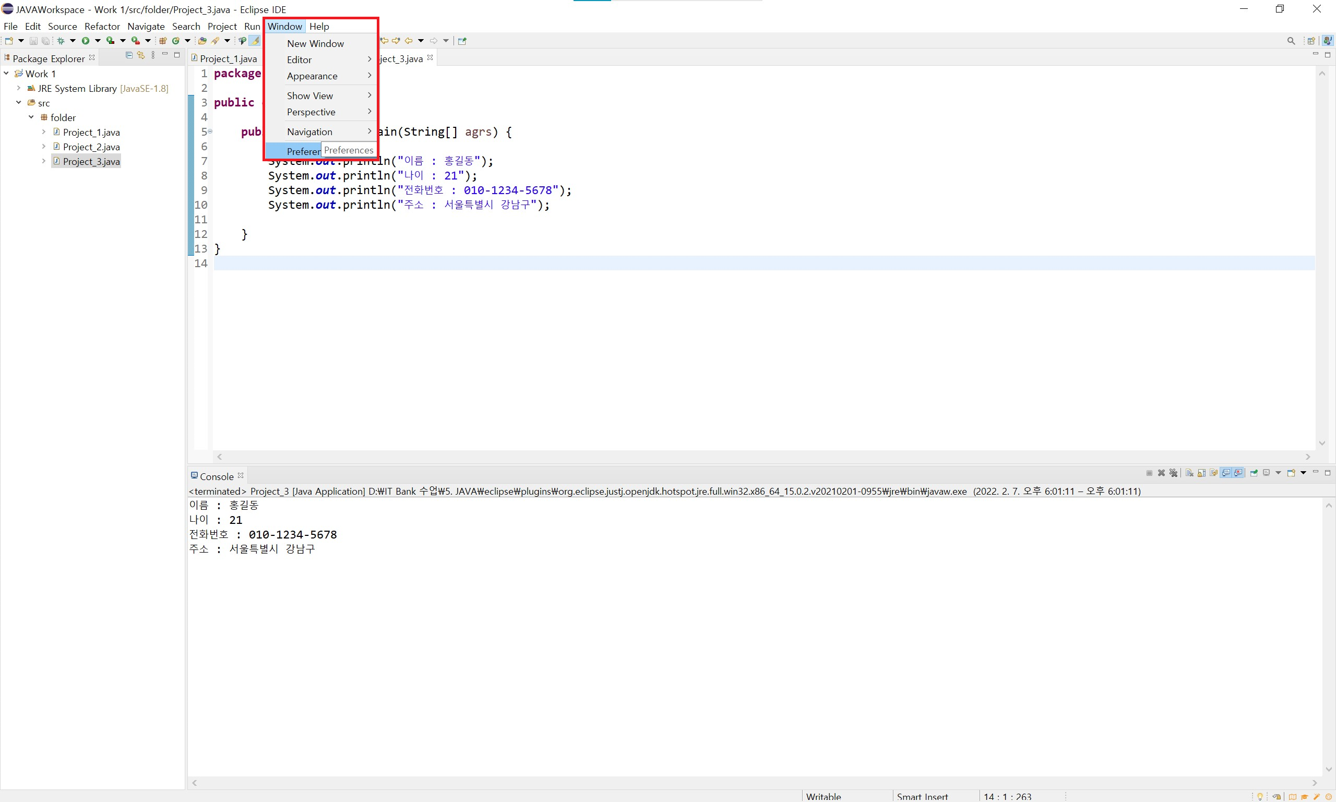
Task: Collapse the src folder tree node
Action: coord(18,103)
